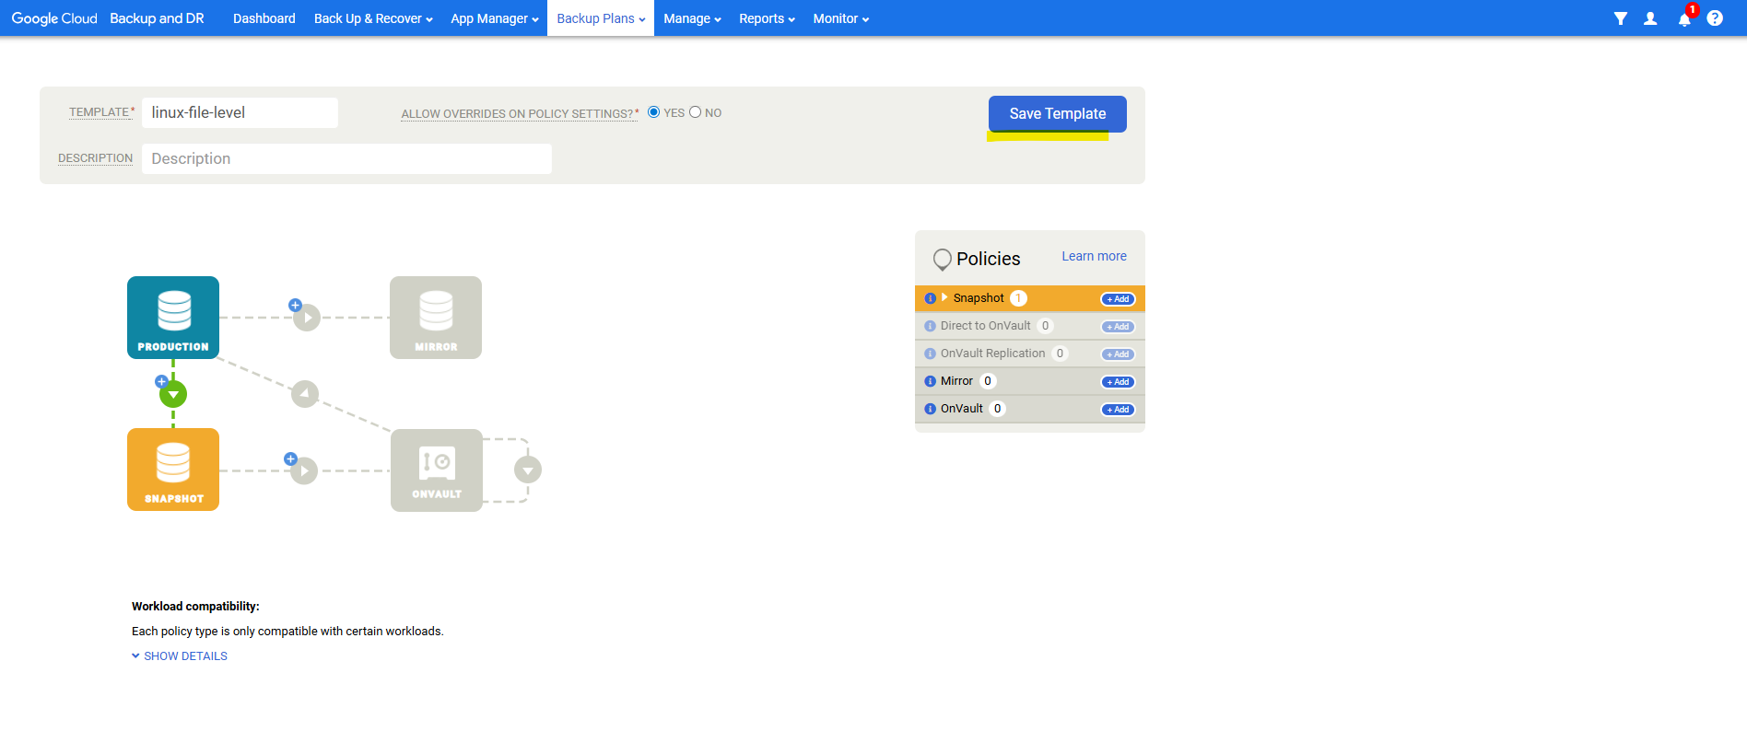Screen dimensions: 1747x754
Task: Open the Backup Plans menu
Action: point(601,18)
